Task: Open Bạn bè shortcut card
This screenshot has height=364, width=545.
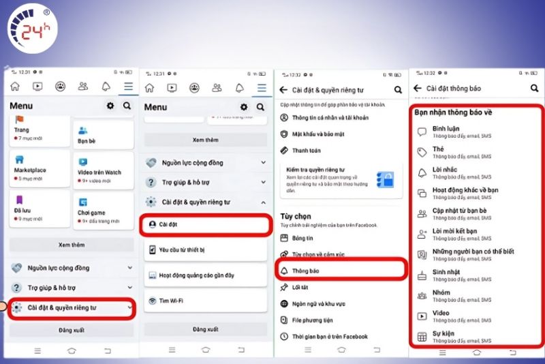Action: (x=104, y=135)
